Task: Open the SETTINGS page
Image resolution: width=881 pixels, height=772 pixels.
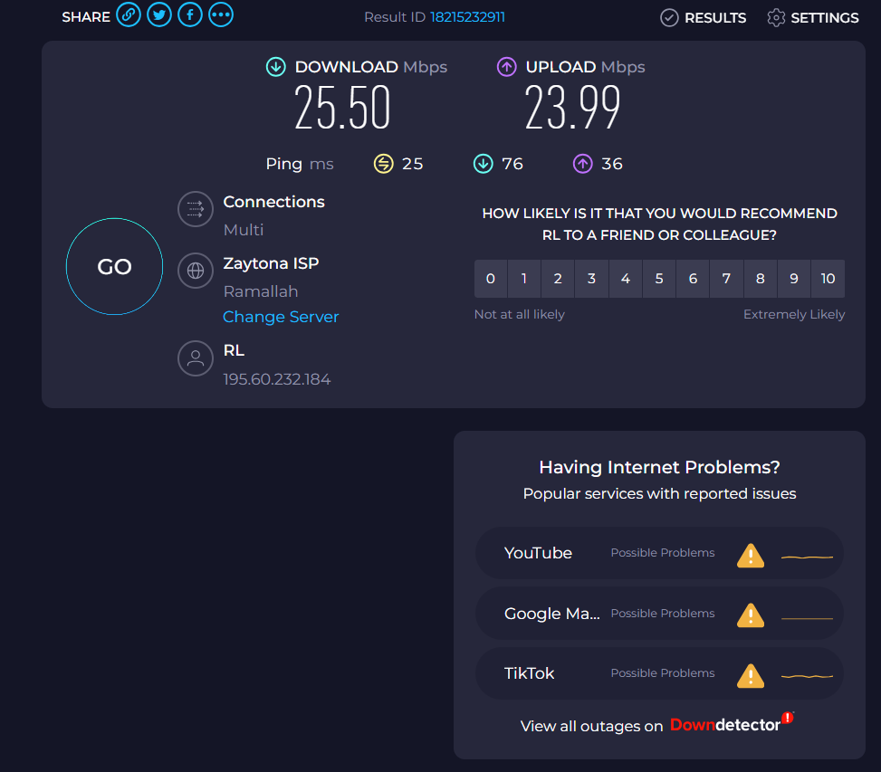Action: click(x=813, y=18)
